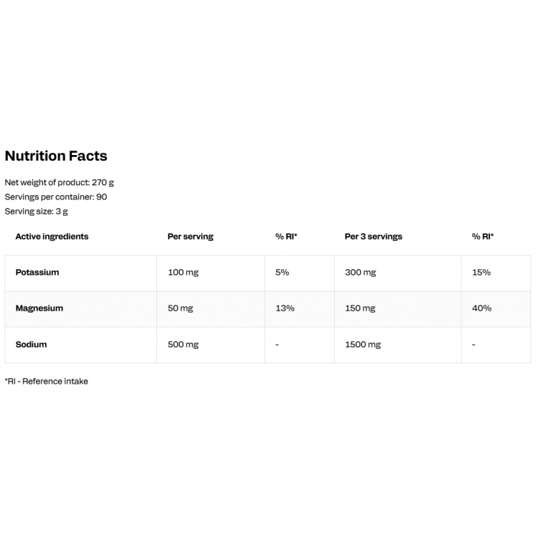The image size is (538, 538).
Task: Select the Potassium row label
Action: pyautogui.click(x=37, y=273)
